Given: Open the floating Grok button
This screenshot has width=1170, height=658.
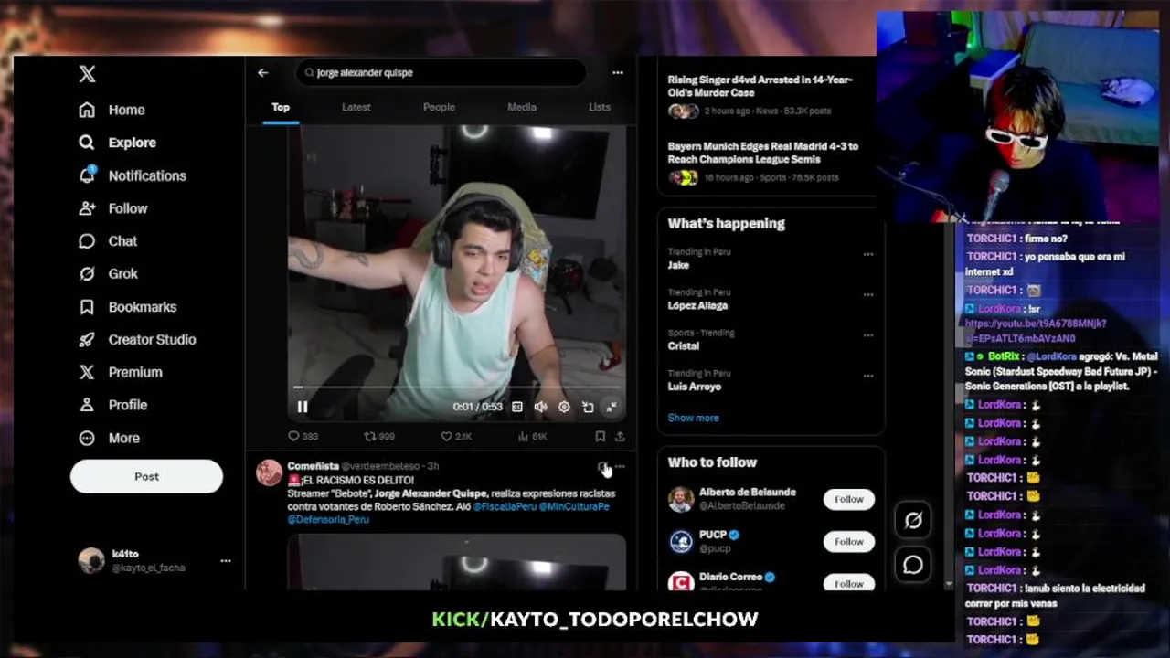Looking at the screenshot, I should click(913, 520).
